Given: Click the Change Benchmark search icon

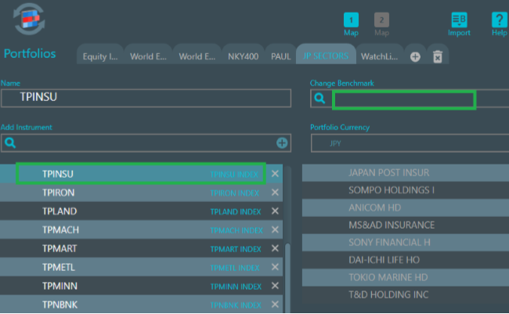Looking at the screenshot, I should [x=319, y=98].
